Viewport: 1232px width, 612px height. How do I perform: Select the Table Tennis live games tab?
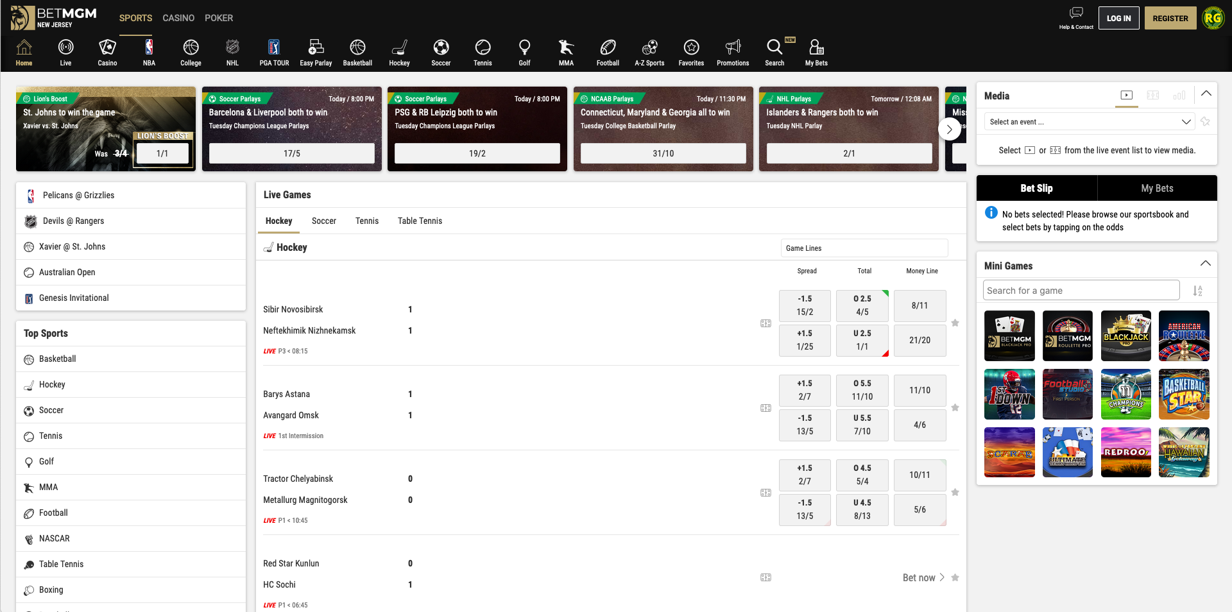point(420,221)
